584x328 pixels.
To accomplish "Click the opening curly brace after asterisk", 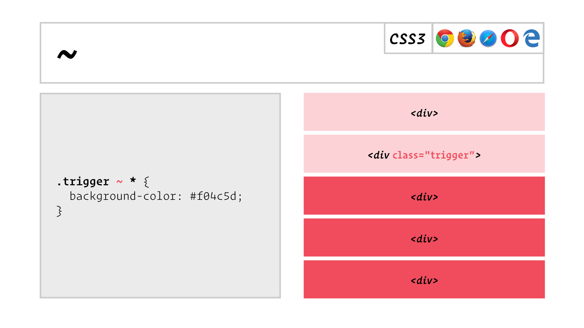I will click(146, 182).
